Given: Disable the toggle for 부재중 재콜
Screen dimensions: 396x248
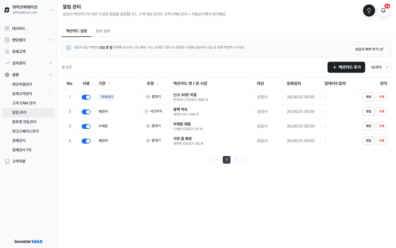Looking at the screenshot, I should coord(86,126).
